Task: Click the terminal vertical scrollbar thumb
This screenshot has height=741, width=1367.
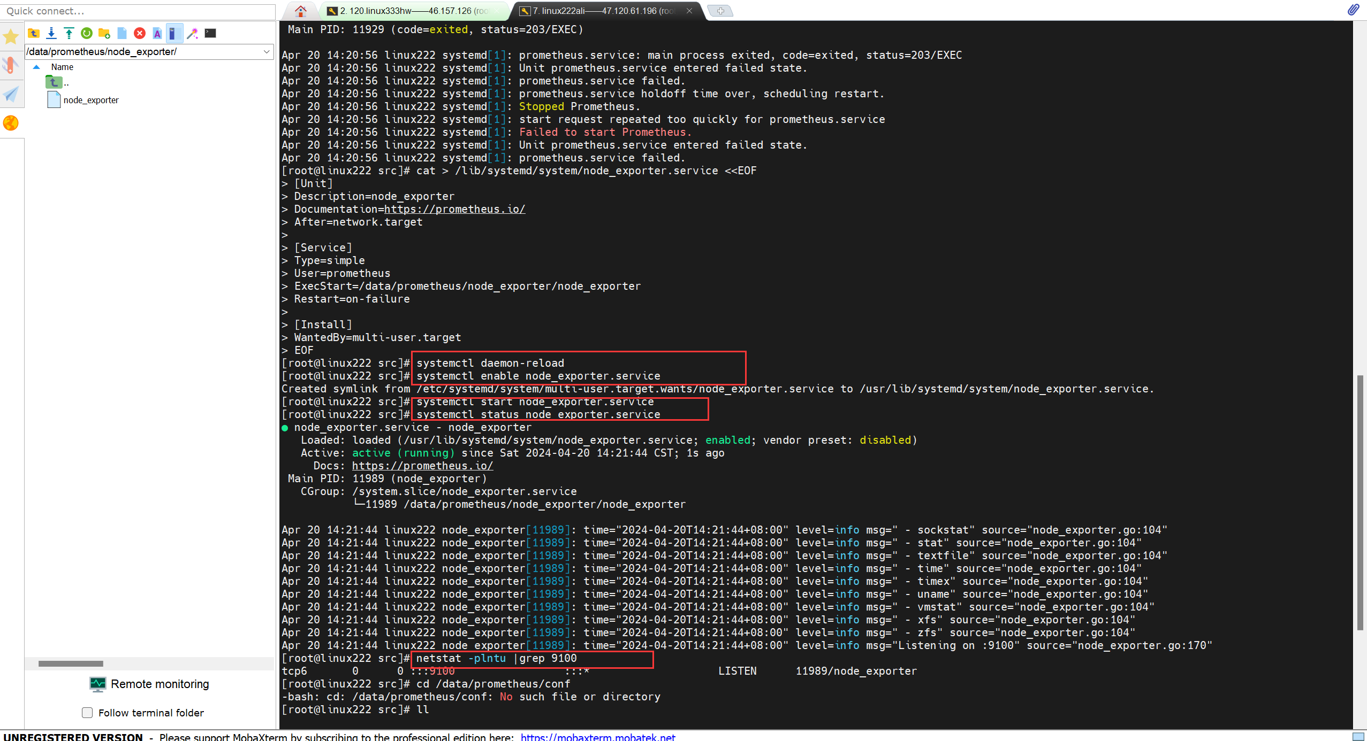Action: click(x=1360, y=503)
